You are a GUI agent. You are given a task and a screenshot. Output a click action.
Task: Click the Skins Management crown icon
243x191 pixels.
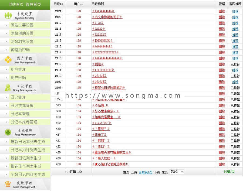point(8,184)
